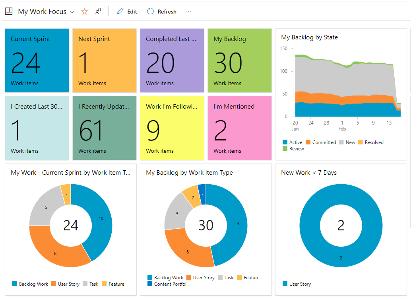Viewport: 411px width, 298px height.
Task: Click the Work I'm Following tile
Action: (x=172, y=128)
